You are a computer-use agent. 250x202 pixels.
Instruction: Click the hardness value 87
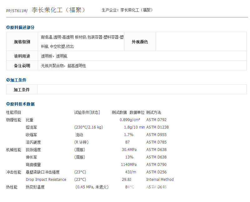127,142
